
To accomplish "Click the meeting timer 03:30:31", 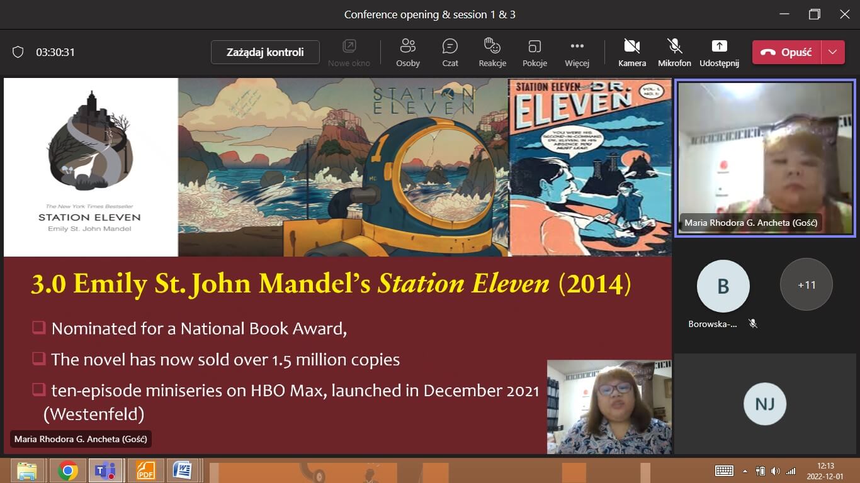I will tap(55, 52).
